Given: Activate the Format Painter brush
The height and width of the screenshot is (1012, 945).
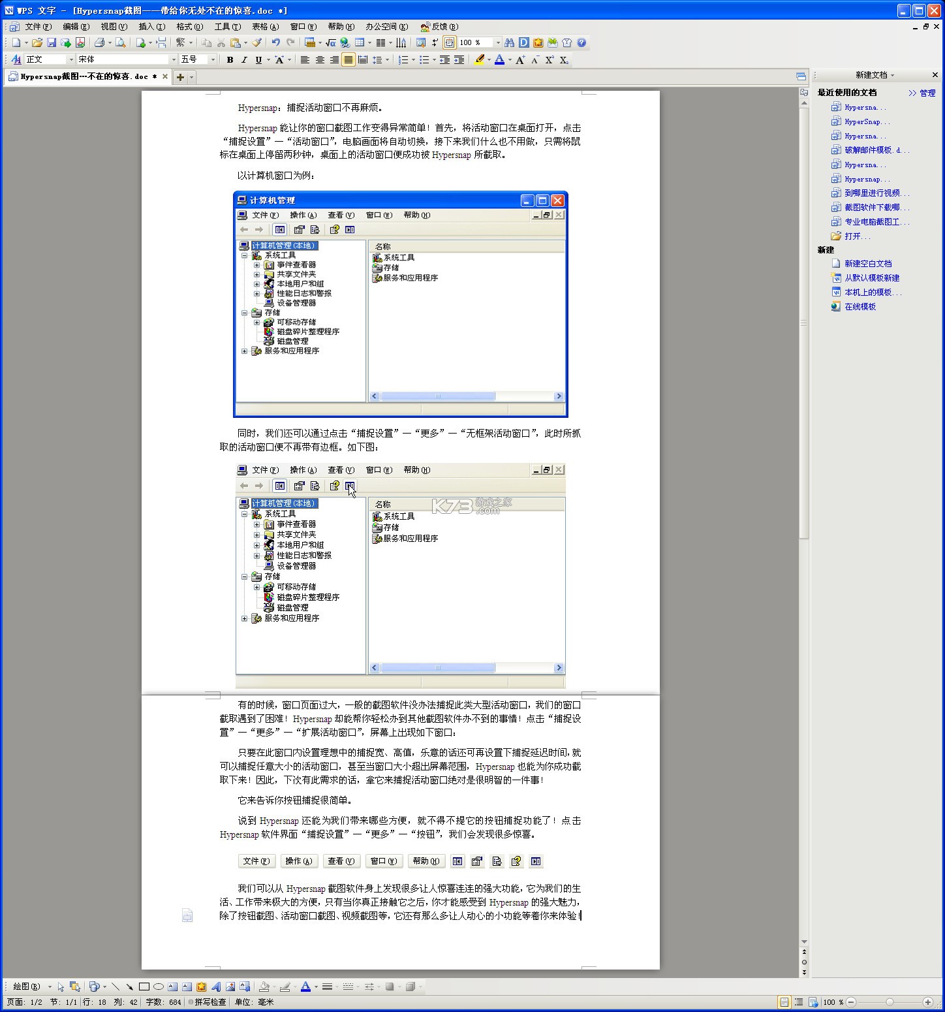Looking at the screenshot, I should [257, 43].
